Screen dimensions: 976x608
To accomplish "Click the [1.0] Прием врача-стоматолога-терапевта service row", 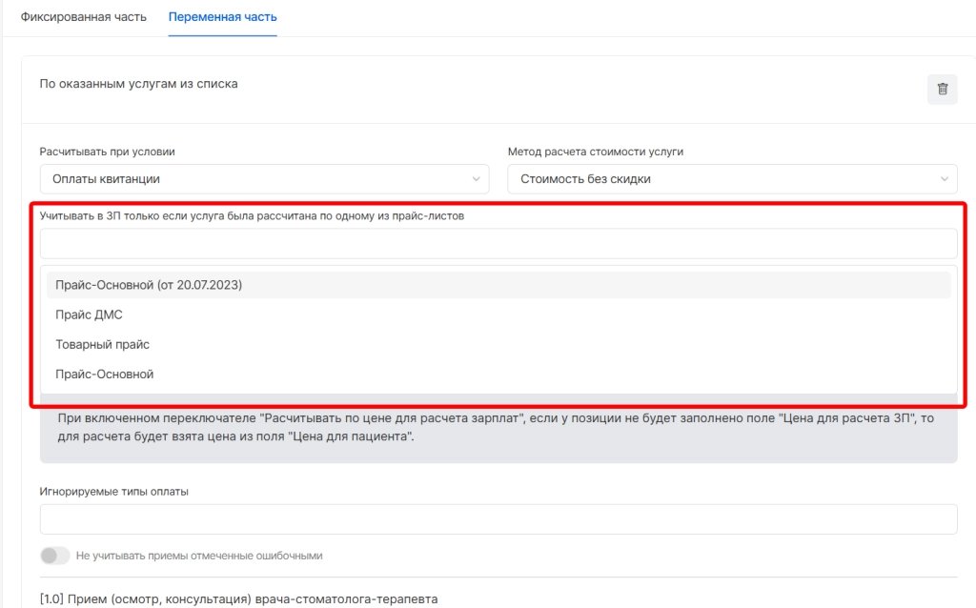I will pos(238,599).
